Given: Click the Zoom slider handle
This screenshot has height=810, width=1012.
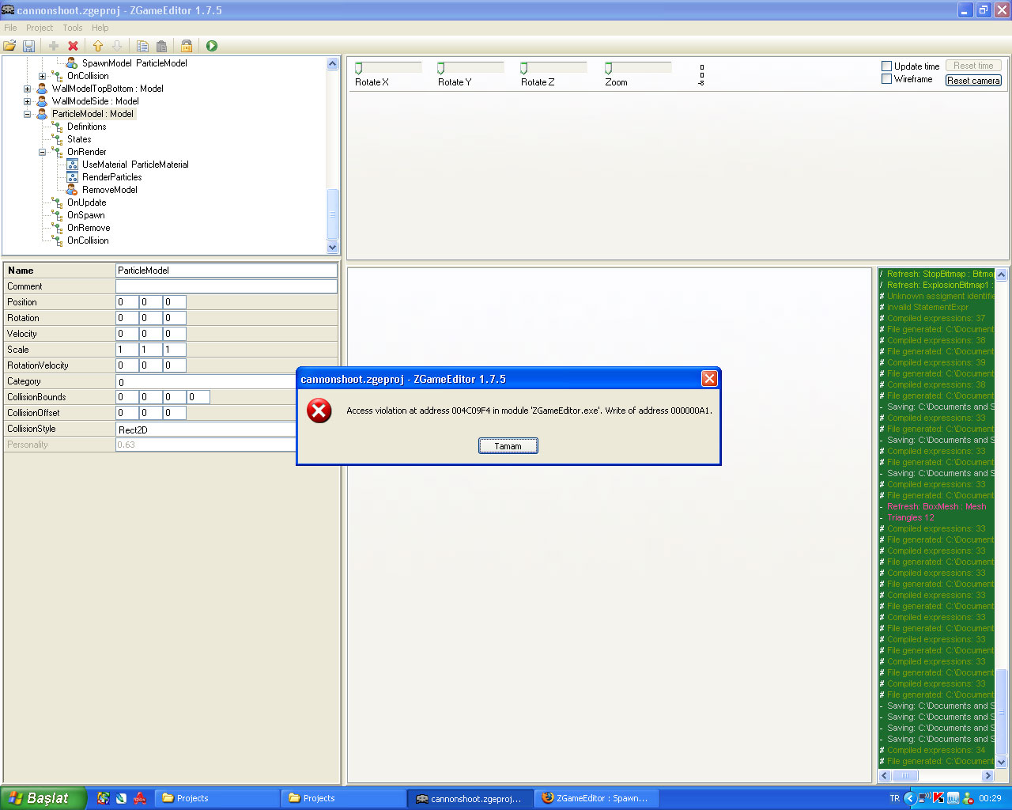Looking at the screenshot, I should (x=608, y=69).
